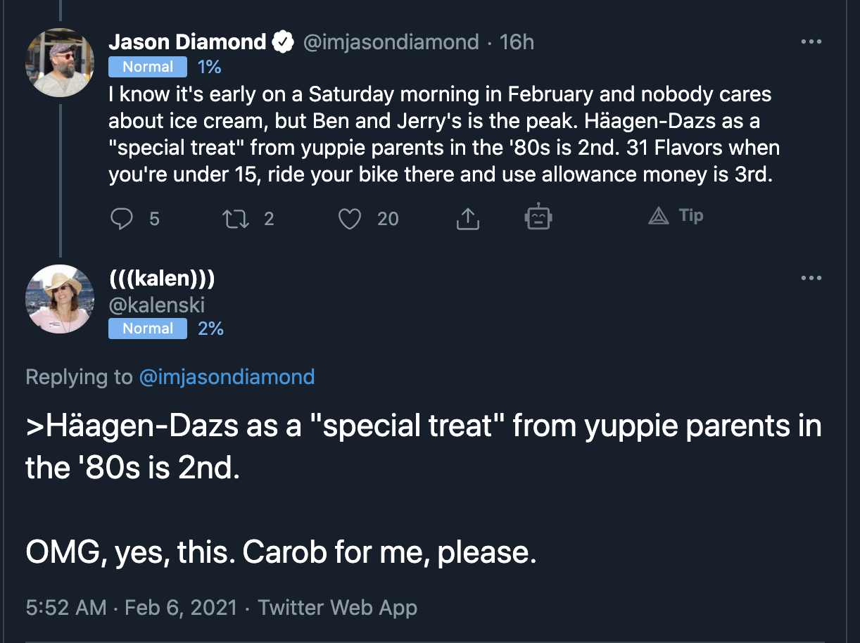The width and height of the screenshot is (860, 643).
Task: Open more options on Jason Diamond's tweet
Action: click(x=811, y=42)
